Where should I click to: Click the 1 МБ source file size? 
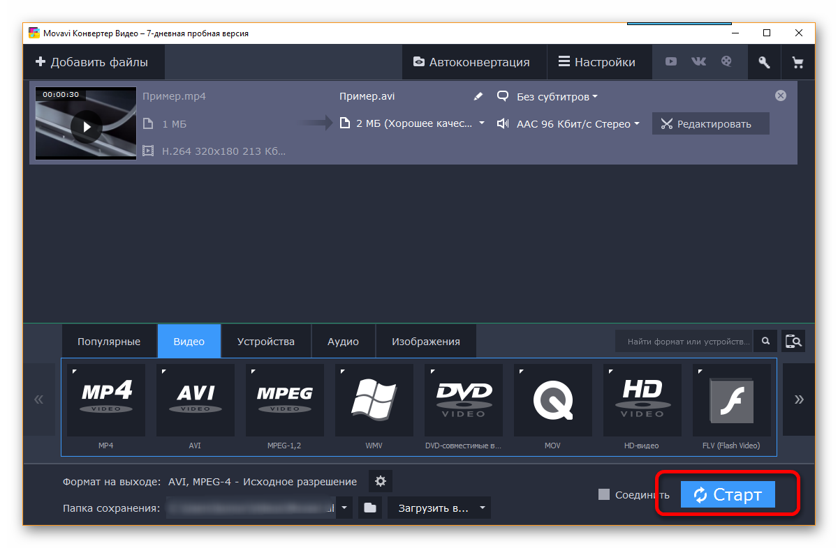[x=174, y=124]
